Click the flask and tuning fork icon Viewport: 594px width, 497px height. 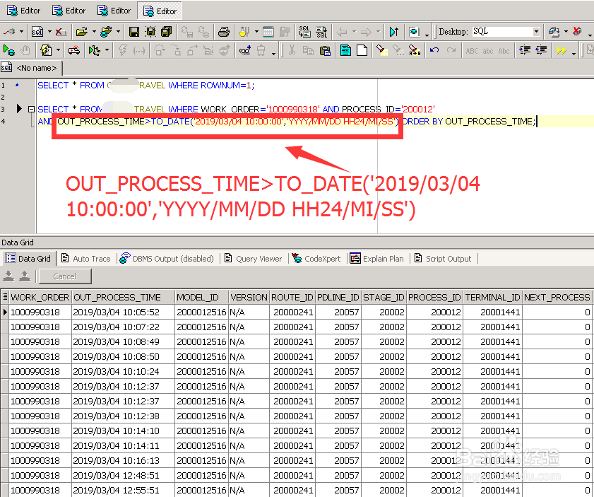coord(244,32)
